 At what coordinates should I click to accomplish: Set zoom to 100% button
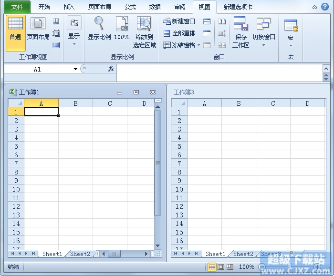click(x=122, y=29)
